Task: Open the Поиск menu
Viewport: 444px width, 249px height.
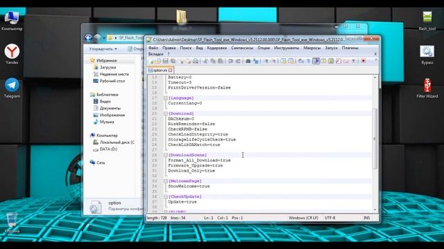Action: coord(186,48)
